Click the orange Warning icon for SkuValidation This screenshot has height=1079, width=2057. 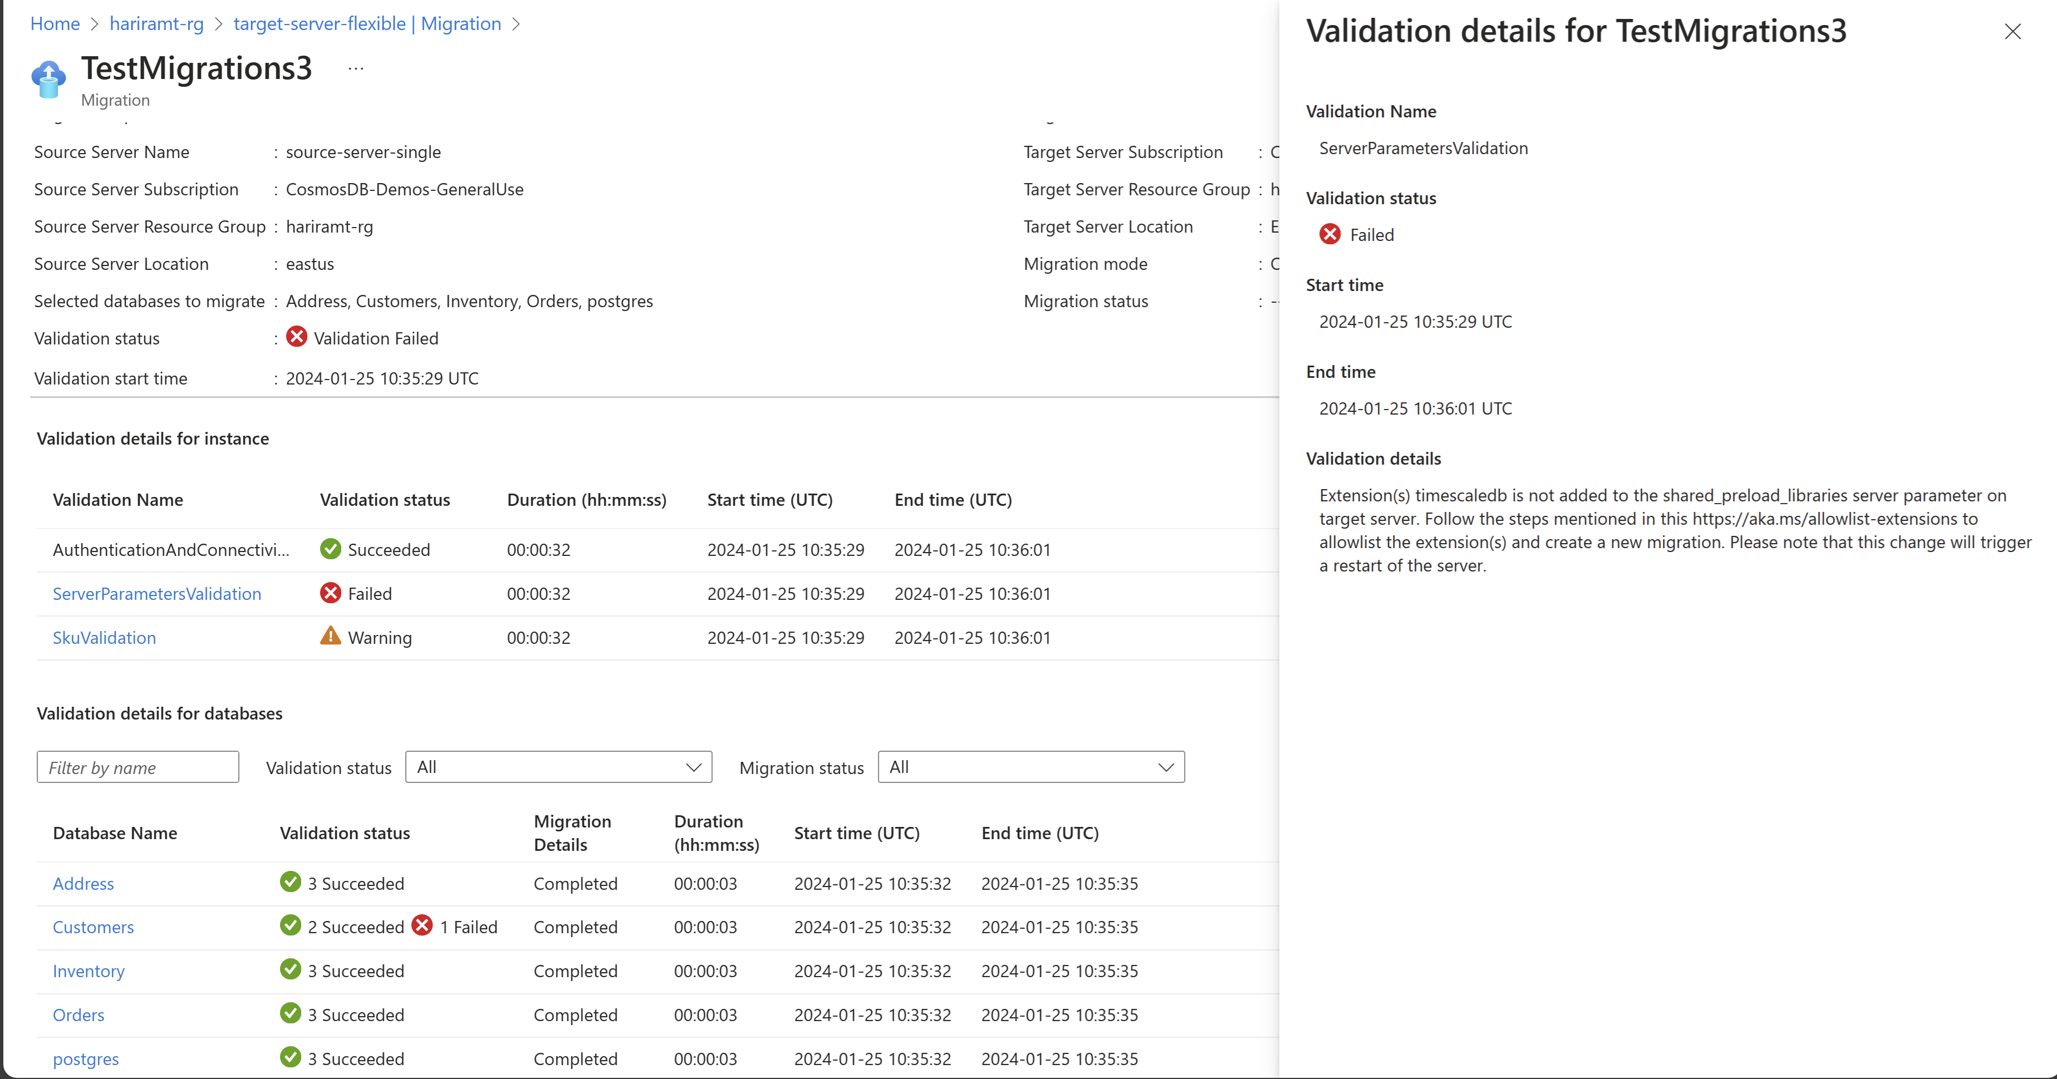tap(331, 636)
